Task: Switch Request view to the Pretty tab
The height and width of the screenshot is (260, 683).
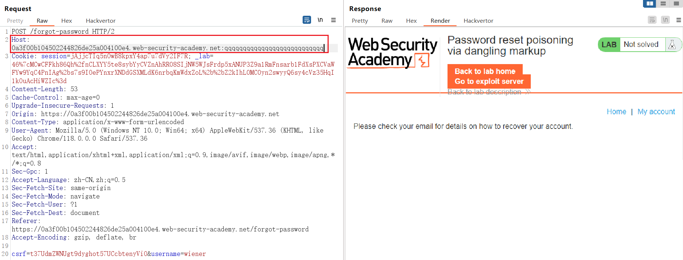Action: coord(15,21)
